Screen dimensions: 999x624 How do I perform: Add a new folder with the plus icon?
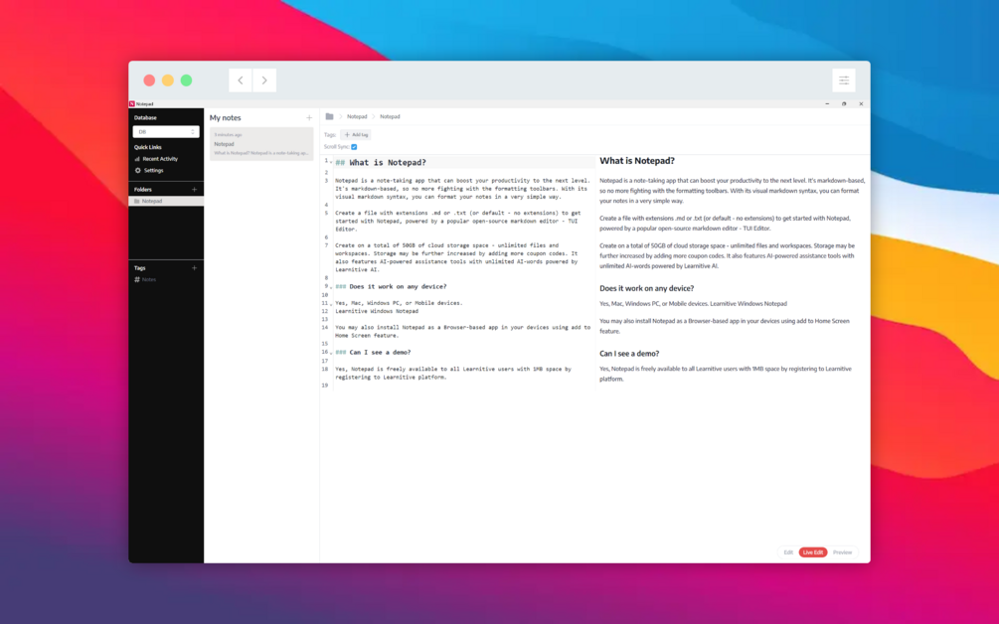point(194,189)
